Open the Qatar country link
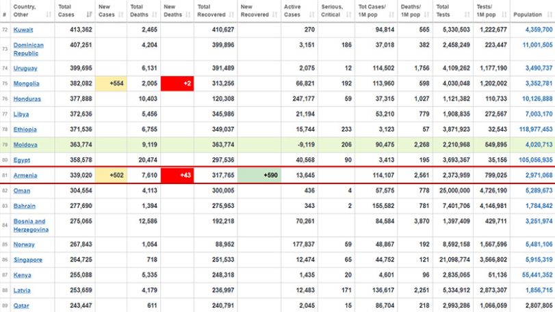 click(21, 306)
